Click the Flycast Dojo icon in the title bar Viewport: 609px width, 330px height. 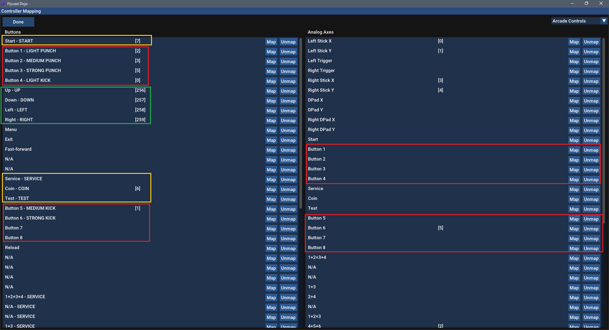[3, 3]
